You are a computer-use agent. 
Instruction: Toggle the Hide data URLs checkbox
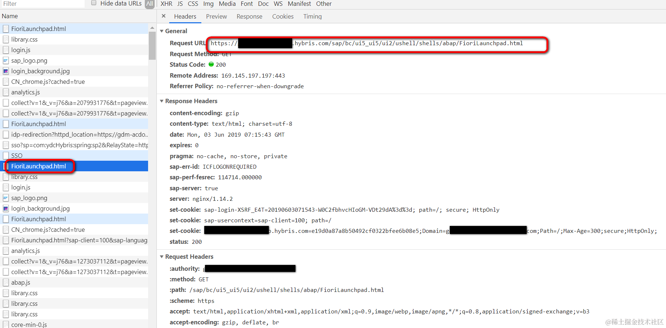tap(94, 3)
